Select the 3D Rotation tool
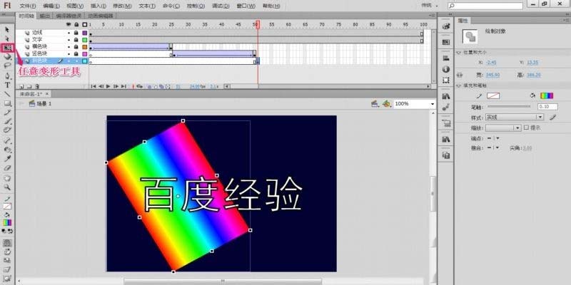 point(7,57)
